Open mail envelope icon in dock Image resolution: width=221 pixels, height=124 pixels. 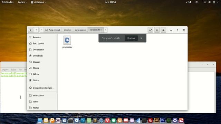(46, 120)
